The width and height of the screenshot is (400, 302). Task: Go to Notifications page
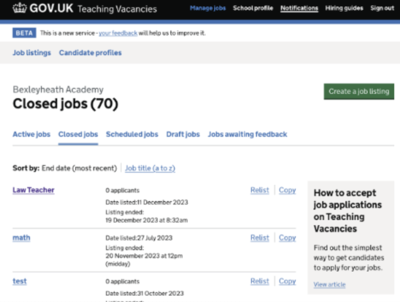299,8
